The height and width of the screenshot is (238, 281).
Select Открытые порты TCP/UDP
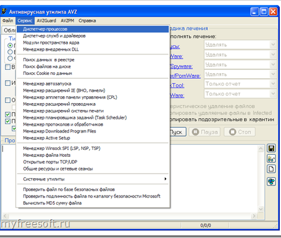(93, 162)
